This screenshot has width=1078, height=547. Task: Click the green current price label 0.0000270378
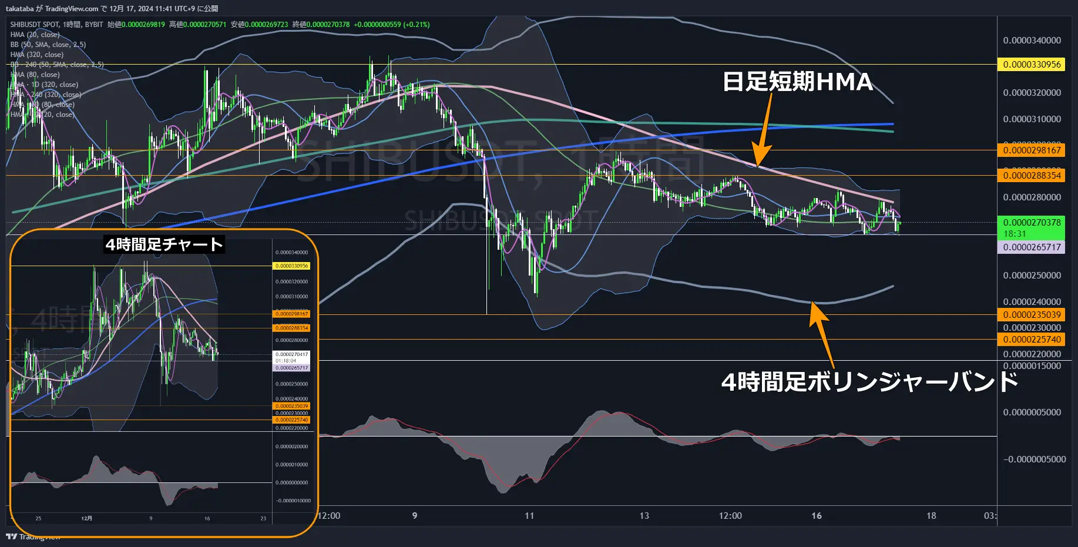click(1032, 223)
